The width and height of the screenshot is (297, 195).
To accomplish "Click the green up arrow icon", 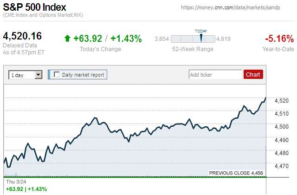I will [x=67, y=39].
